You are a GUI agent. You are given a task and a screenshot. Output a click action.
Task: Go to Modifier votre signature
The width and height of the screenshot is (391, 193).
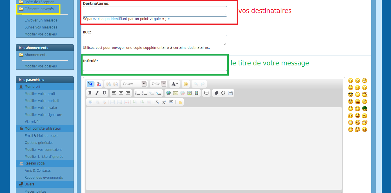[43, 115]
